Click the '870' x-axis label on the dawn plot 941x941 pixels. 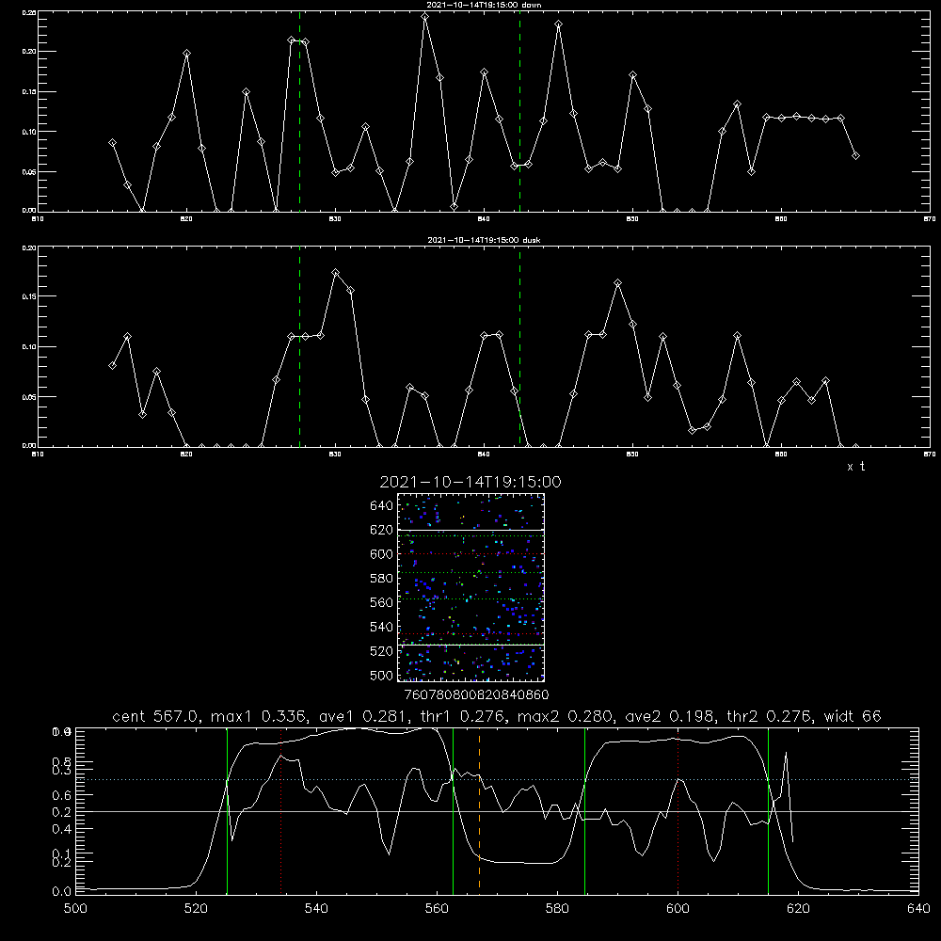coord(930,219)
